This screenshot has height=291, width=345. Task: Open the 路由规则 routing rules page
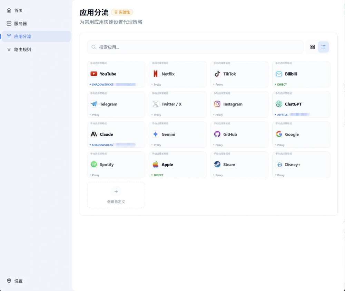coord(22,49)
